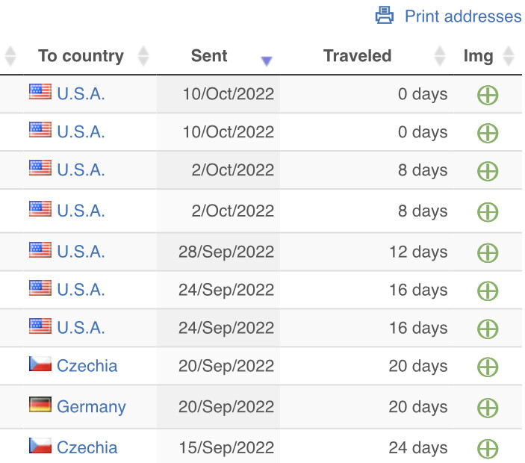
Task: Click U.S.A. flag on the 28/Sep/2022 row
Action: (40, 249)
